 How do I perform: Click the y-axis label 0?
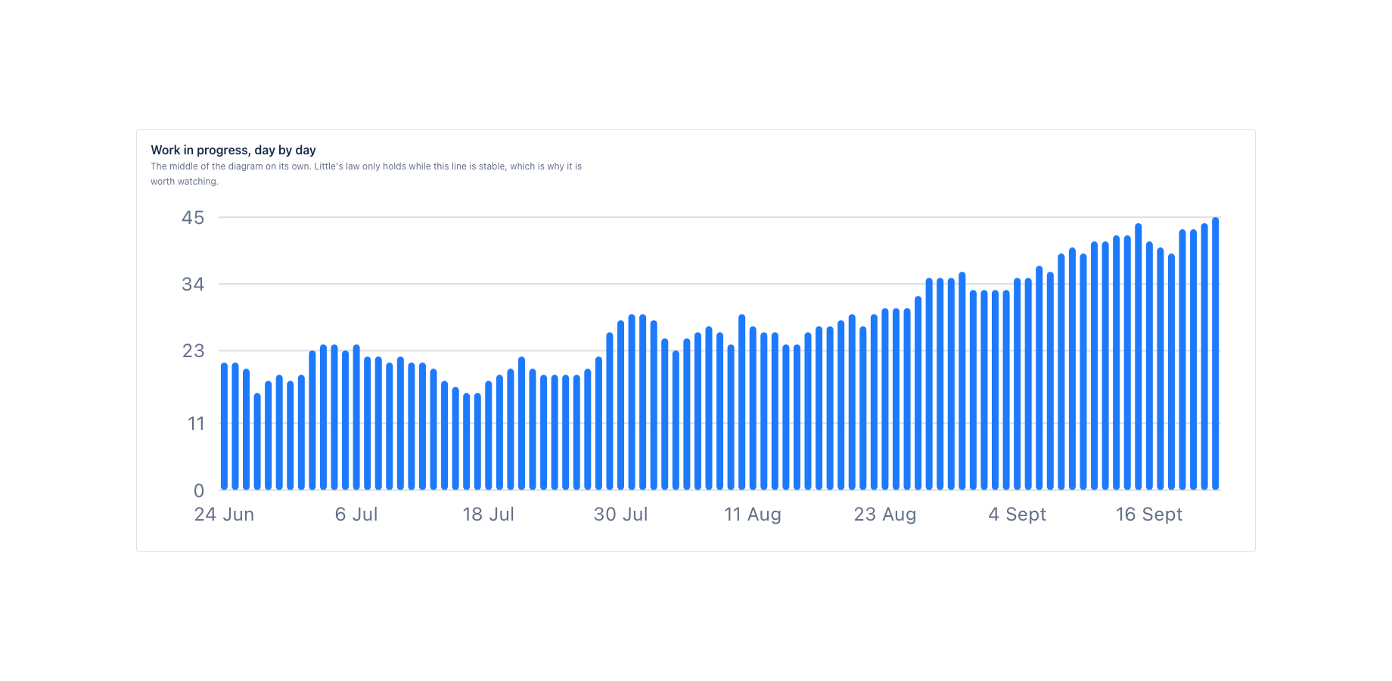pos(199,490)
